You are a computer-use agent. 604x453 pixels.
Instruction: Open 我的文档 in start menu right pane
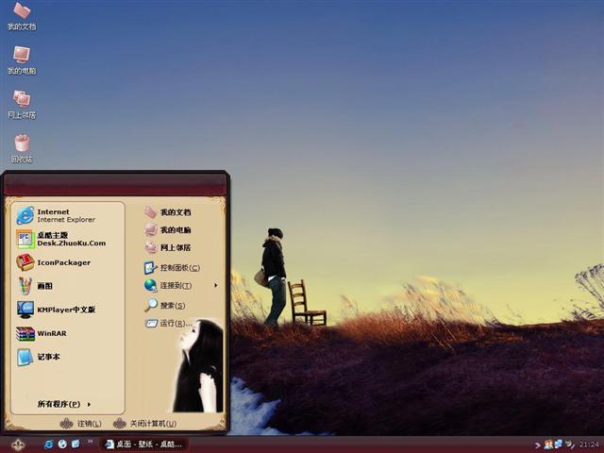point(168,212)
